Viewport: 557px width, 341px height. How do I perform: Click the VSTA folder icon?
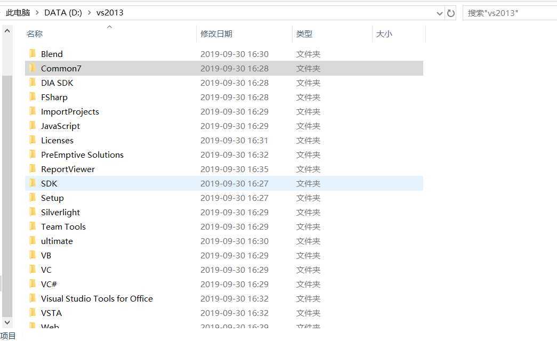pos(33,313)
